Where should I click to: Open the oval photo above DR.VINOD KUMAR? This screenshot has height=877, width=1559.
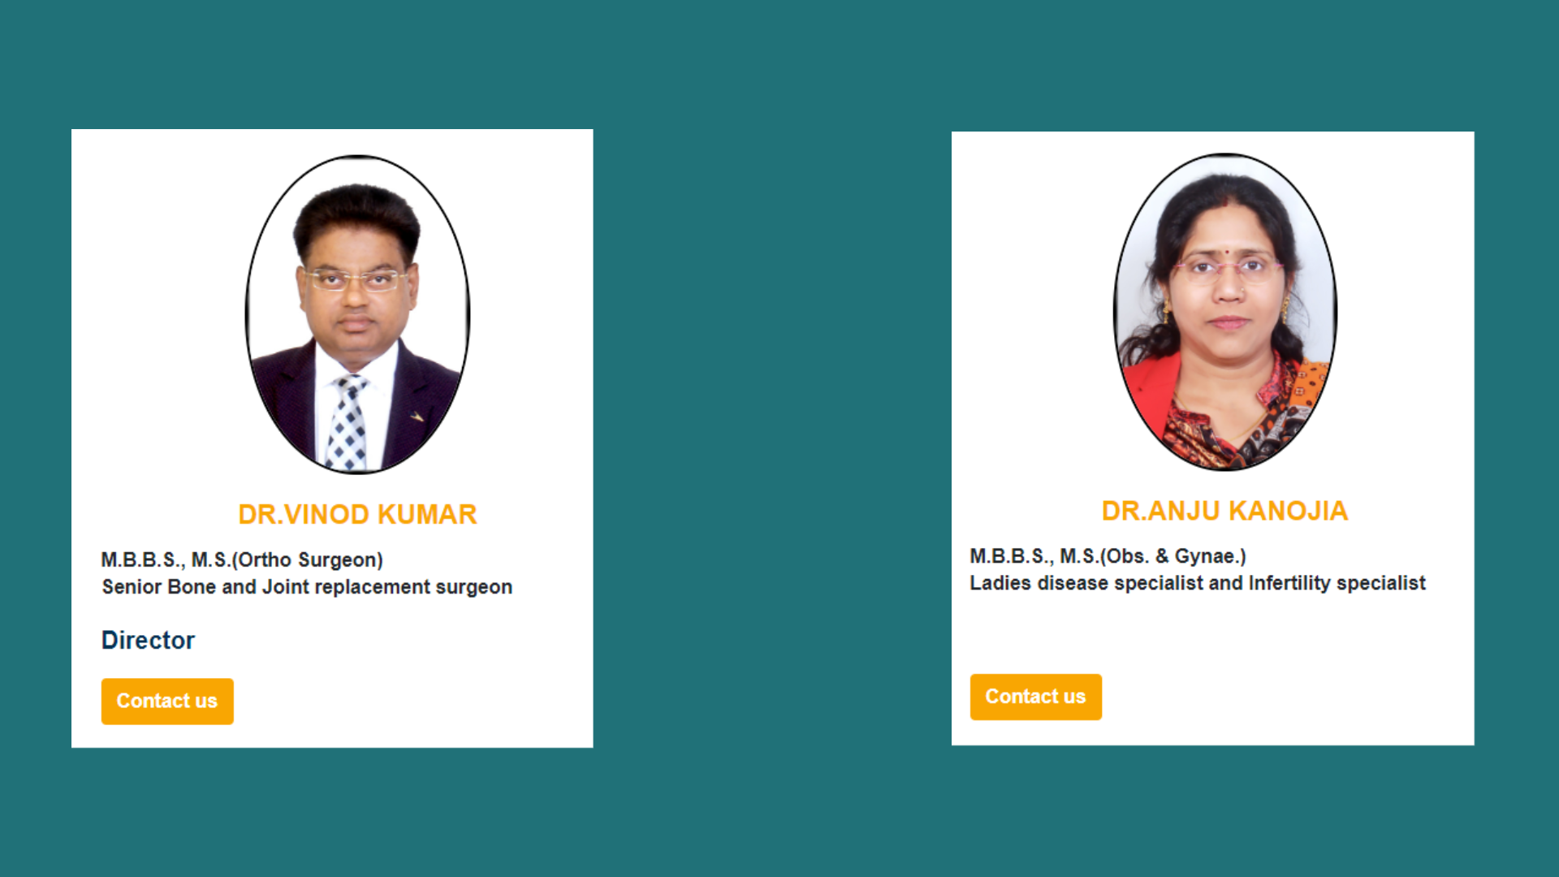[357, 314]
